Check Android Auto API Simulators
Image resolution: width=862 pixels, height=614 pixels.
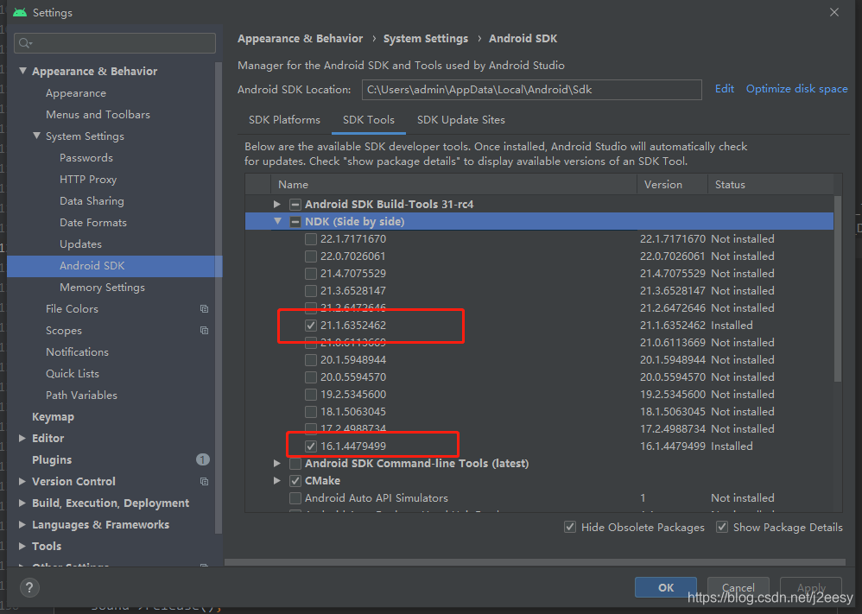tap(295, 498)
